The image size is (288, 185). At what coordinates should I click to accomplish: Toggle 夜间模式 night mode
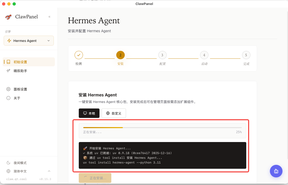[29, 163]
